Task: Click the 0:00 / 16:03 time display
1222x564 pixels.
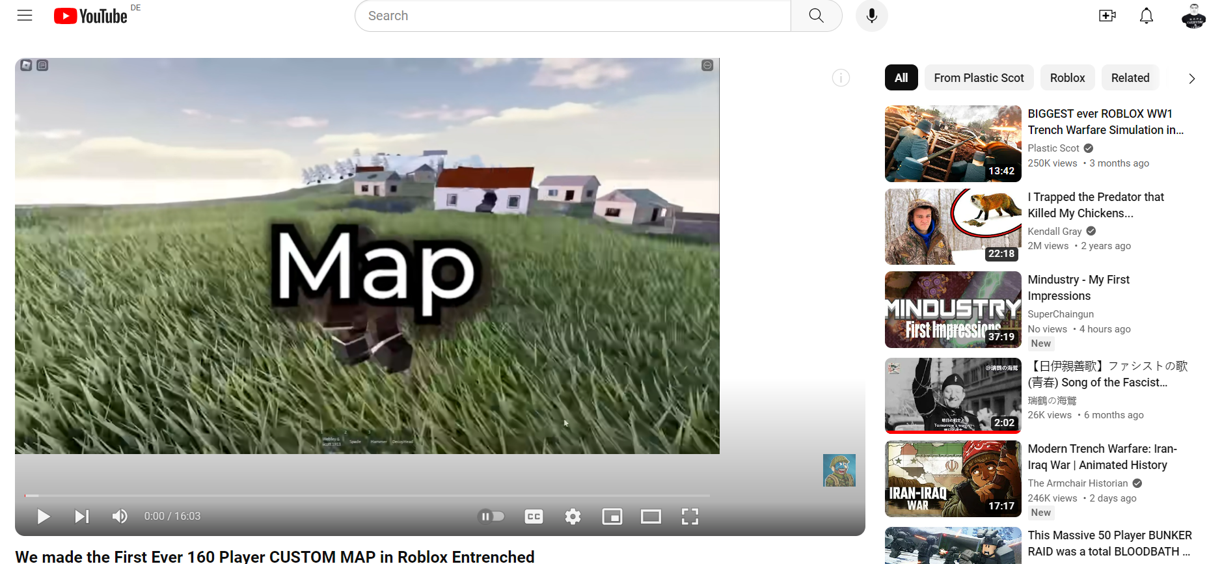Action: point(172,517)
